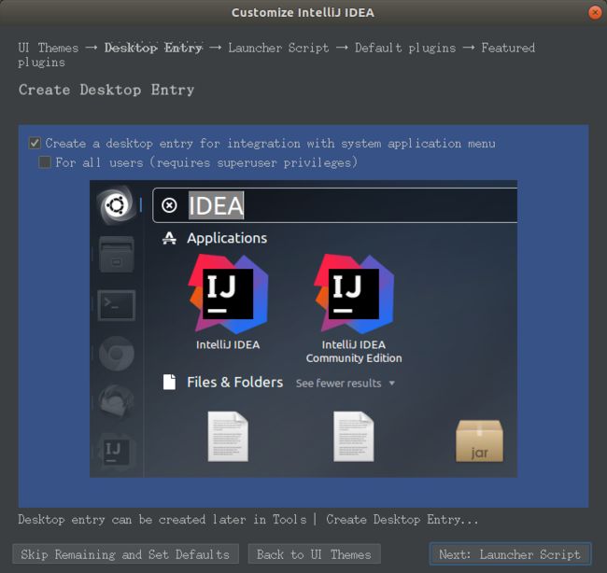
Task: Click the second text document icon
Action: (x=353, y=437)
